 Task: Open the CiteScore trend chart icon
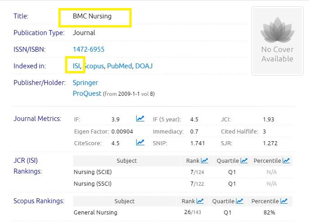click(x=140, y=143)
